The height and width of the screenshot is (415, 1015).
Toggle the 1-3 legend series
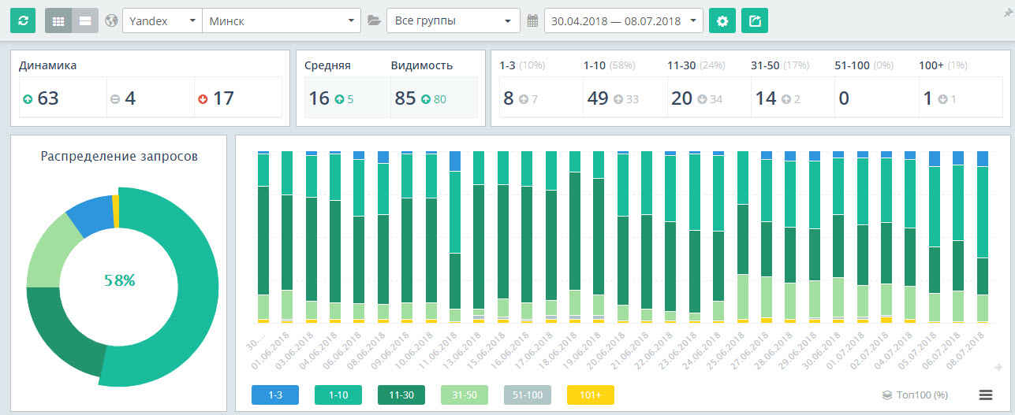click(274, 395)
